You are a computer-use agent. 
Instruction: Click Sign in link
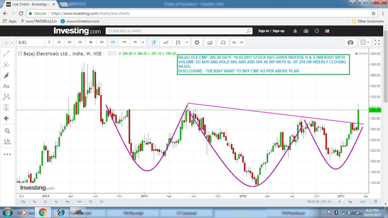click(264, 31)
